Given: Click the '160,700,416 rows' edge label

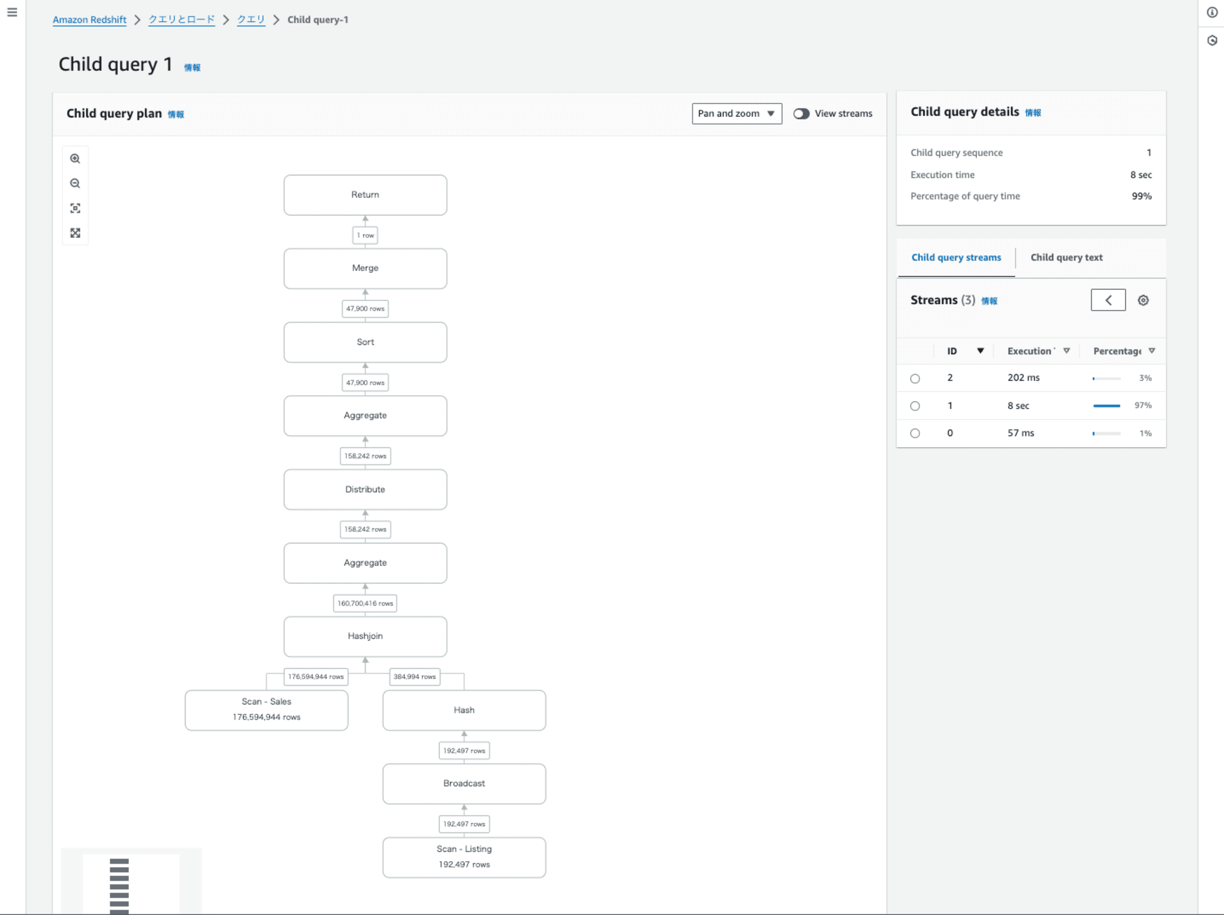Looking at the screenshot, I should point(365,604).
